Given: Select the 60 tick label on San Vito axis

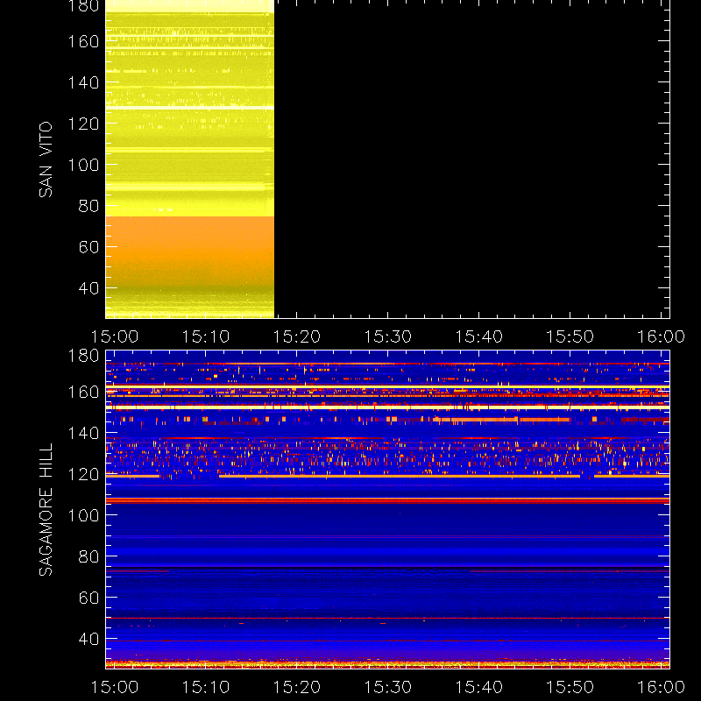Looking at the screenshot, I should (x=89, y=247).
